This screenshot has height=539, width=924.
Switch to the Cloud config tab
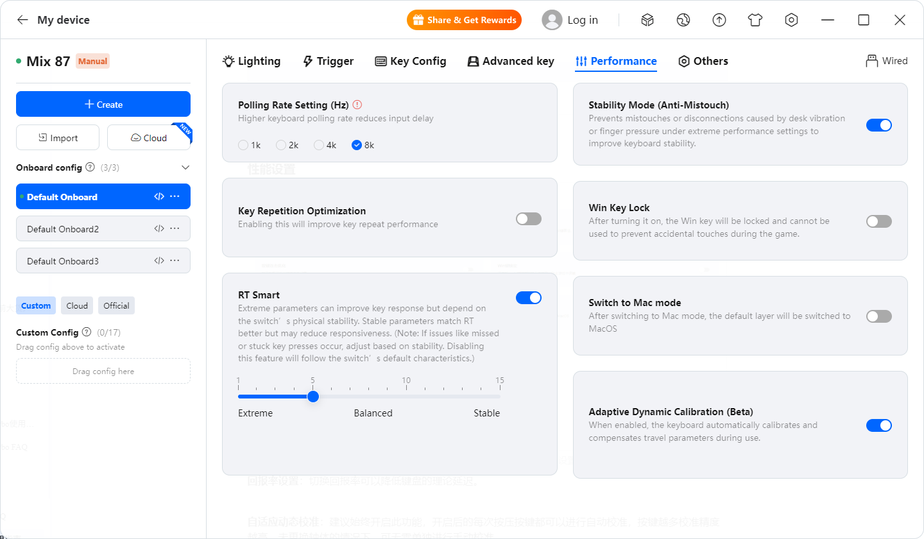coord(77,305)
